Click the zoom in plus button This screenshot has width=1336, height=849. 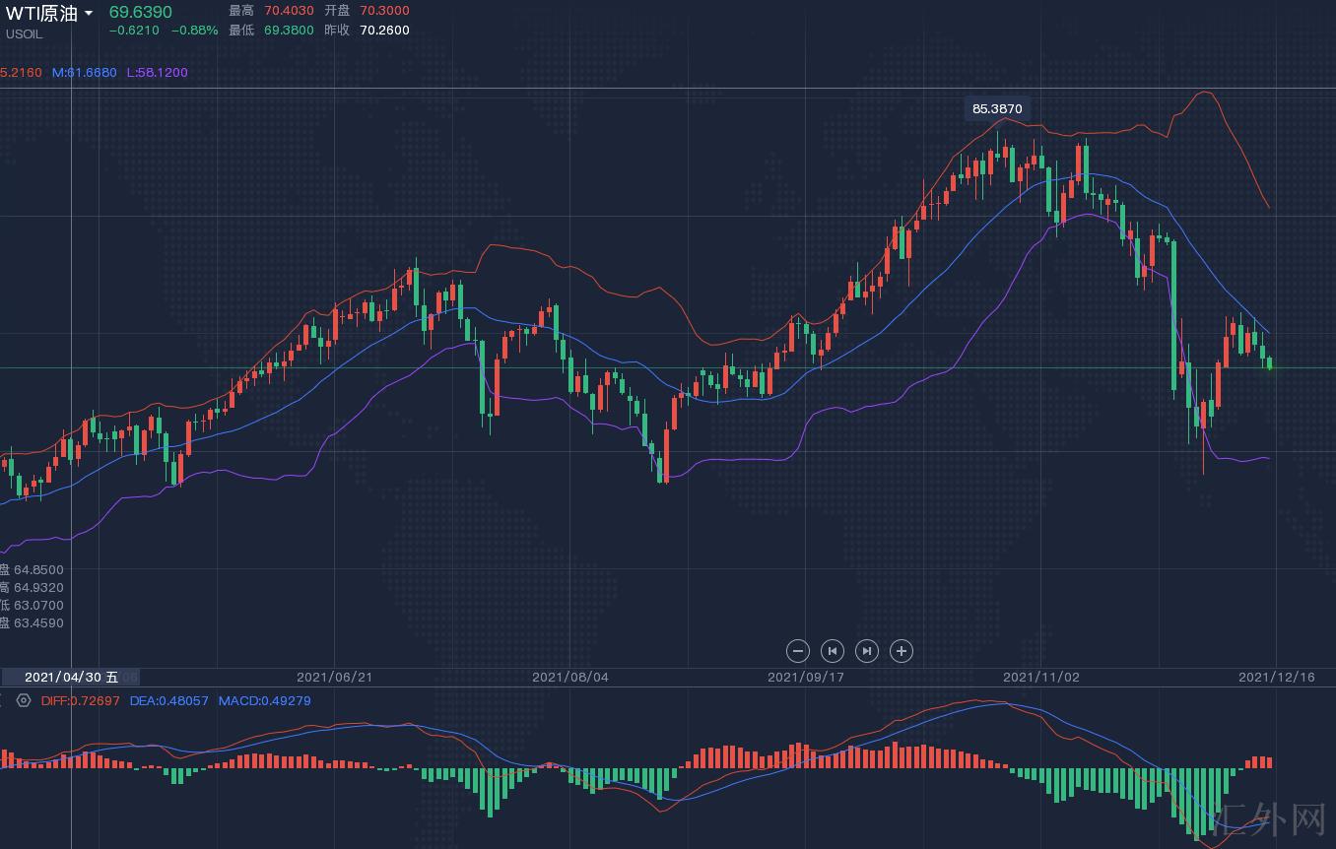point(902,651)
